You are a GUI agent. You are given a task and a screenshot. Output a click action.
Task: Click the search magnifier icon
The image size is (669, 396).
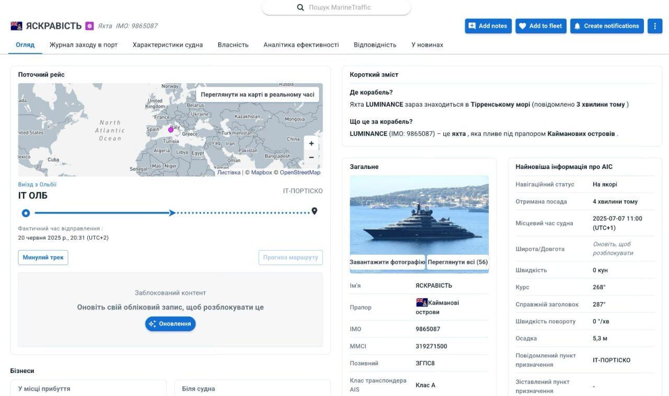point(301,7)
